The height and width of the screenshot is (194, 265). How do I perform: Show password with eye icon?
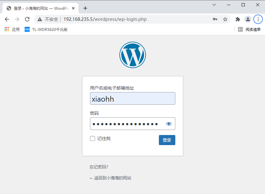point(169,124)
